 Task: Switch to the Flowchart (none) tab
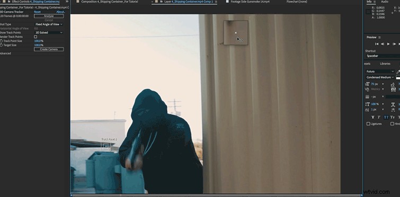click(297, 2)
